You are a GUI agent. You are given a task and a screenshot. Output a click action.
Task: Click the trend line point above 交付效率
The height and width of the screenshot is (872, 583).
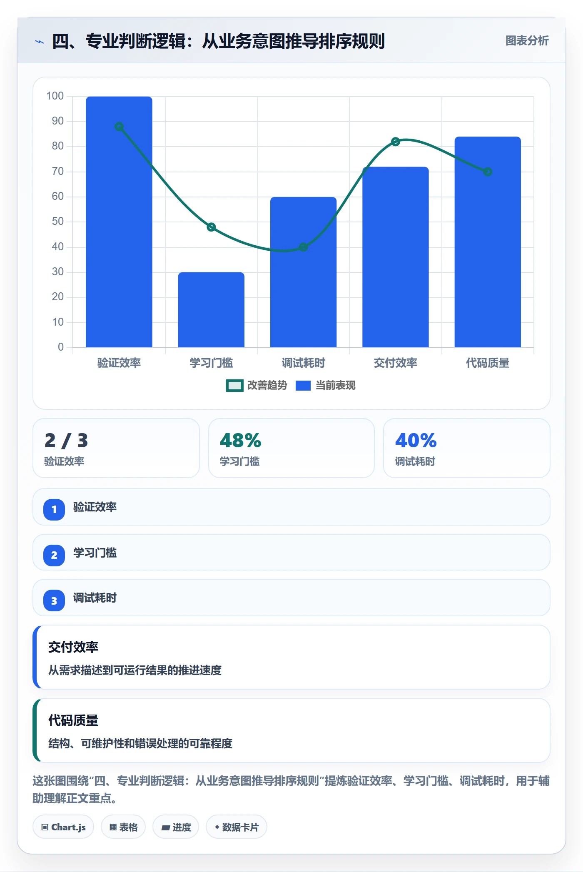pos(396,142)
